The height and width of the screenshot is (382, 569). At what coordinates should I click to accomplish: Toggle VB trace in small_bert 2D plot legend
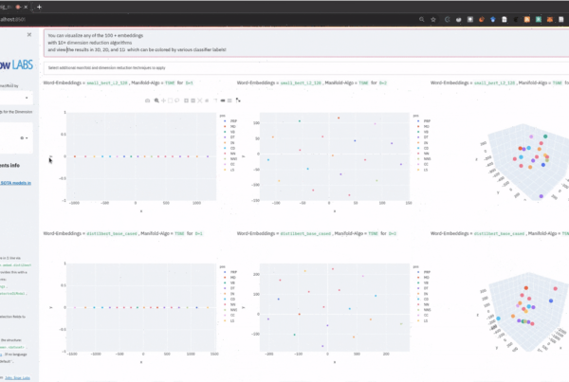(424, 132)
